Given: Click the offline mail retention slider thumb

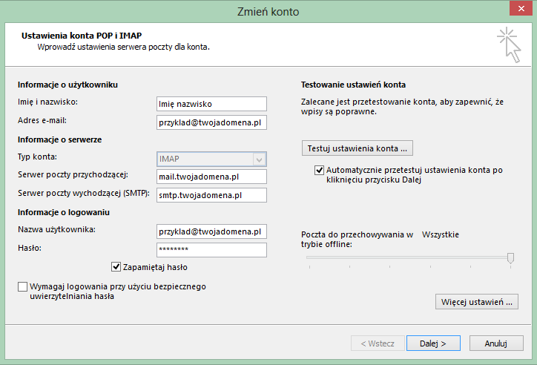Looking at the screenshot, I should [x=510, y=258].
